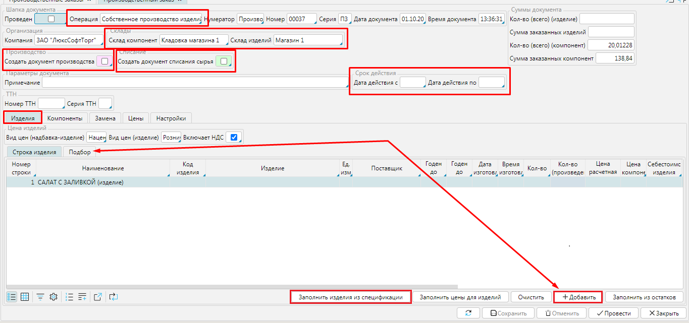Click the refresh icon button near Сохранить
Screen dimensions: 689x323
tap(467, 313)
